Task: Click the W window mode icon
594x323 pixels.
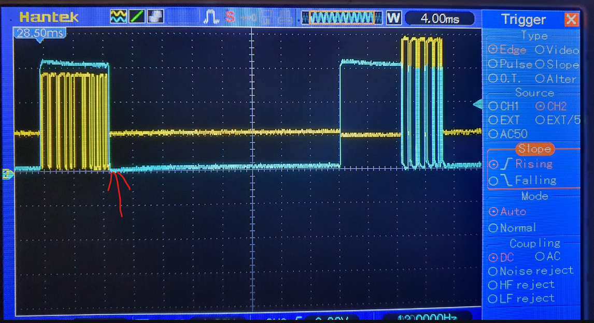Action: (x=393, y=18)
